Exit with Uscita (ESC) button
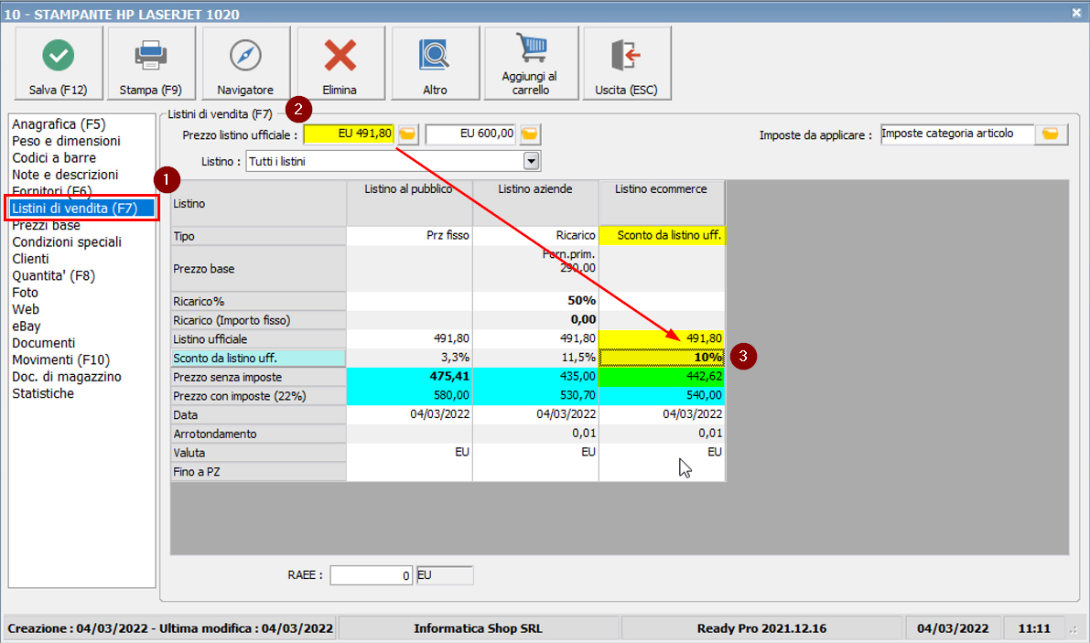The image size is (1090, 643). 626,63
